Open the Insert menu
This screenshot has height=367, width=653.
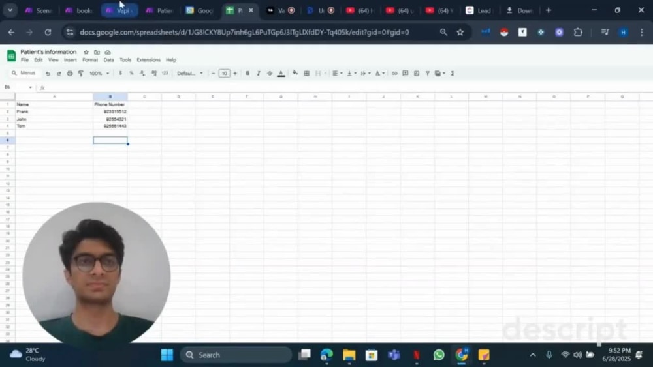point(70,60)
